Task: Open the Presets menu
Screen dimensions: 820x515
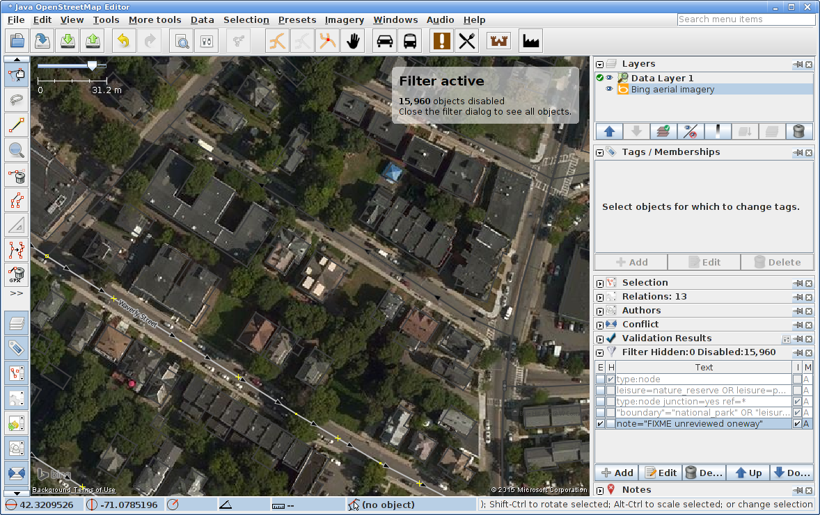Action: (x=297, y=20)
